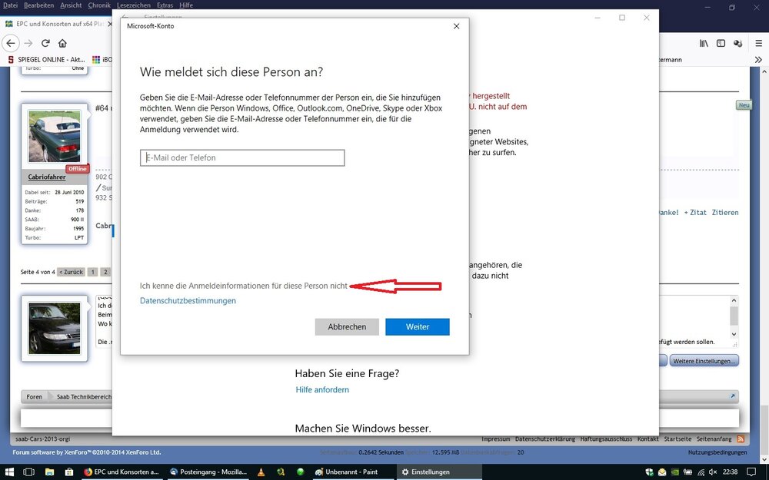
Task: Click the Zitieren link
Action: coord(725,213)
